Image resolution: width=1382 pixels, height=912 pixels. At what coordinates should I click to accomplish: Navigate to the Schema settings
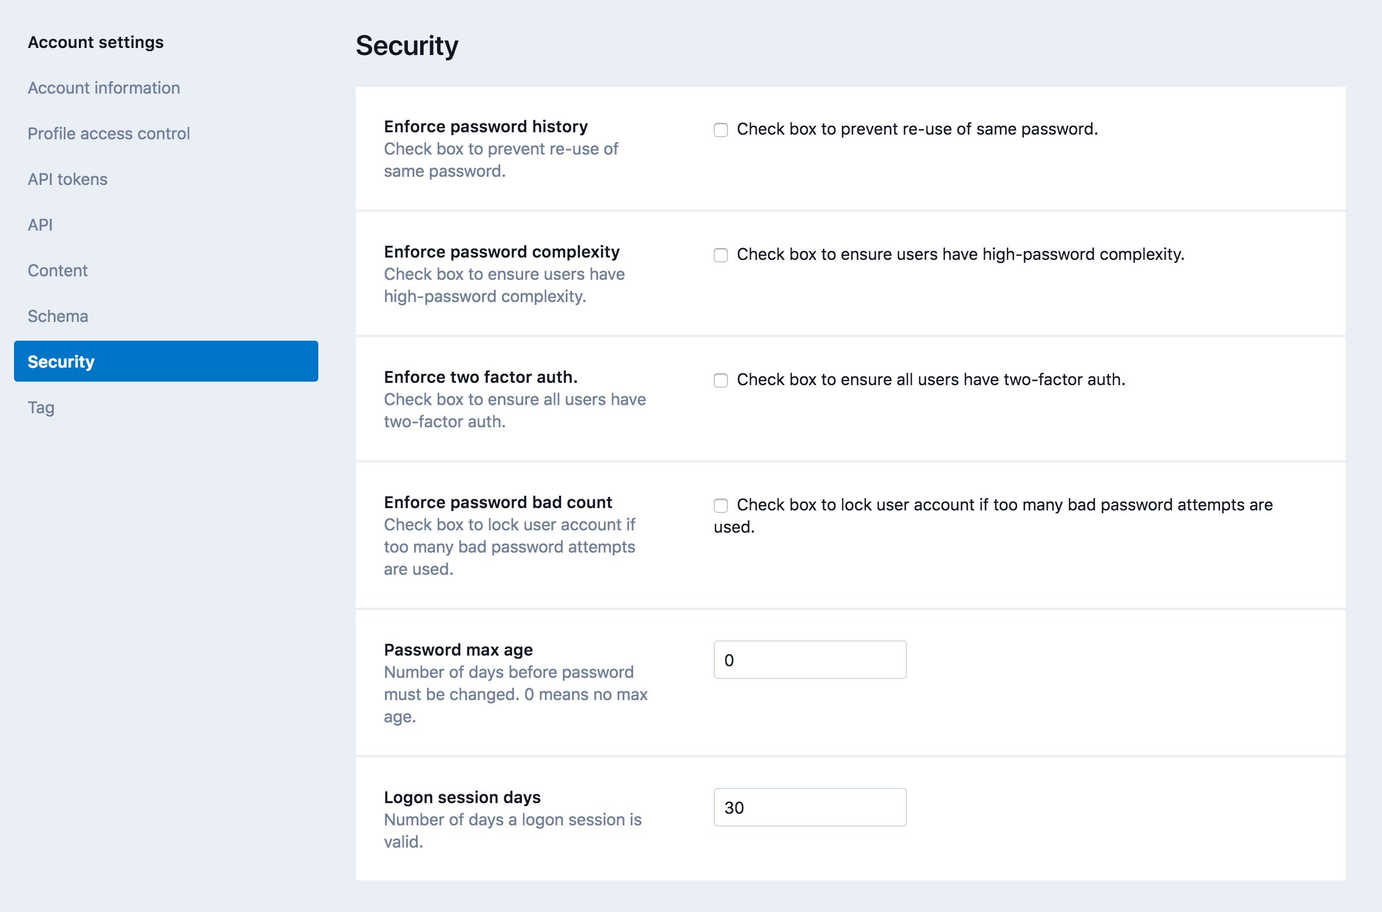pos(57,316)
